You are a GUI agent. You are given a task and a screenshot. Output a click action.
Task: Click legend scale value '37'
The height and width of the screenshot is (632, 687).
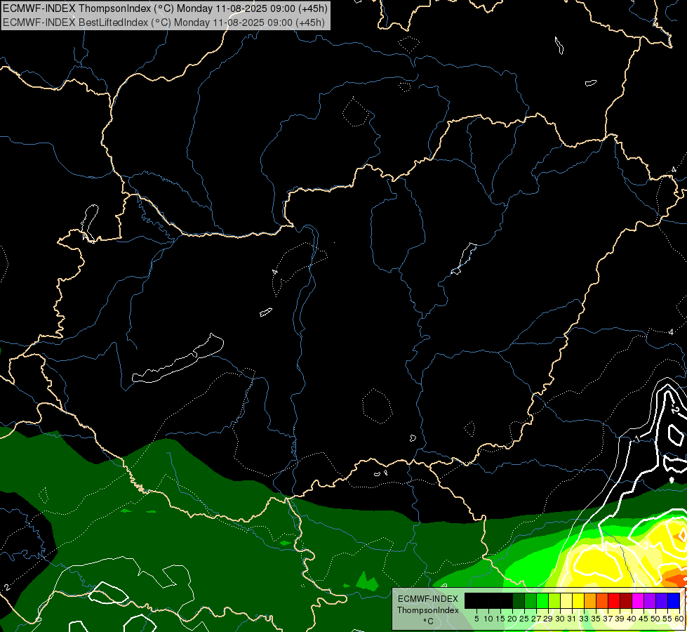(608, 619)
